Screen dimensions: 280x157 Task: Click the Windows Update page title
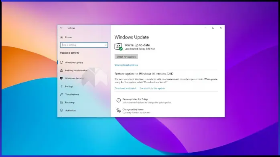click(132, 37)
